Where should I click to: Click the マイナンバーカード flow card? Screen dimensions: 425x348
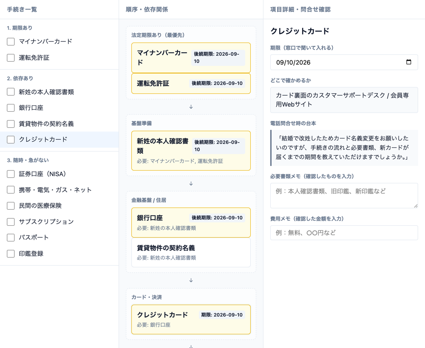click(191, 58)
